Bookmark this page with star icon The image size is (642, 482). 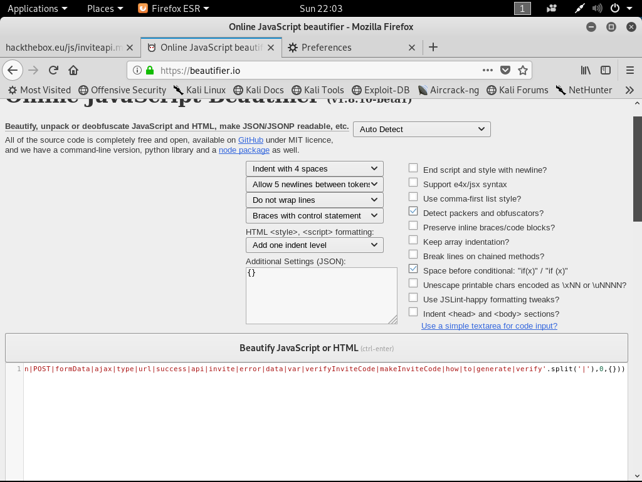point(522,70)
